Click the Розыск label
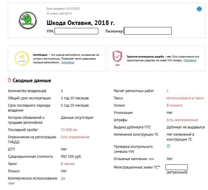This screenshot has height=190, width=208. (x=14, y=171)
